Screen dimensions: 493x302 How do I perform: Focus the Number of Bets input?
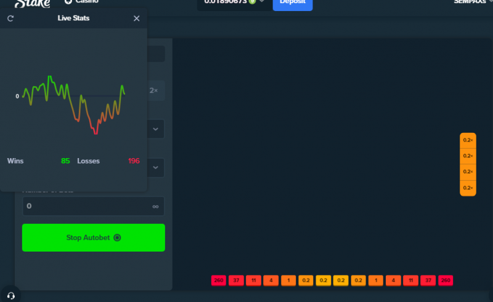(93, 206)
